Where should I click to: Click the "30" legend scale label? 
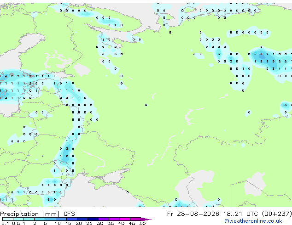pyautogui.click(x=100, y=223)
